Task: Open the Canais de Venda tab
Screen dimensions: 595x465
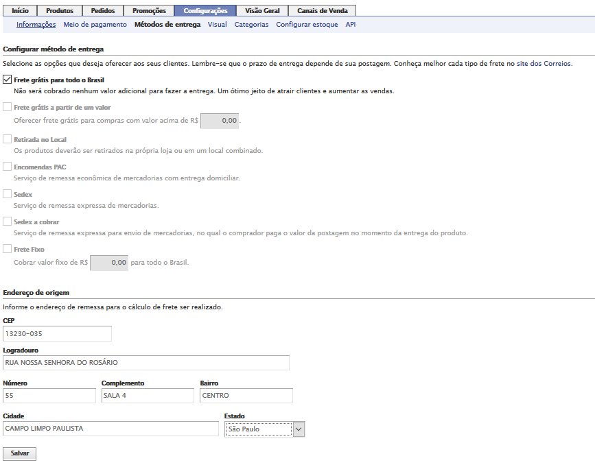Action: 323,11
